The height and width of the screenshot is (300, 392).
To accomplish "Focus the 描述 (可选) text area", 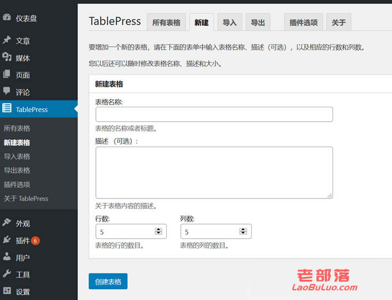I will [214, 172].
